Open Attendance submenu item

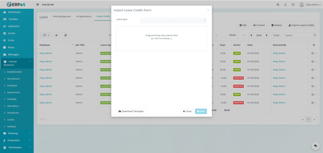coord(13,106)
